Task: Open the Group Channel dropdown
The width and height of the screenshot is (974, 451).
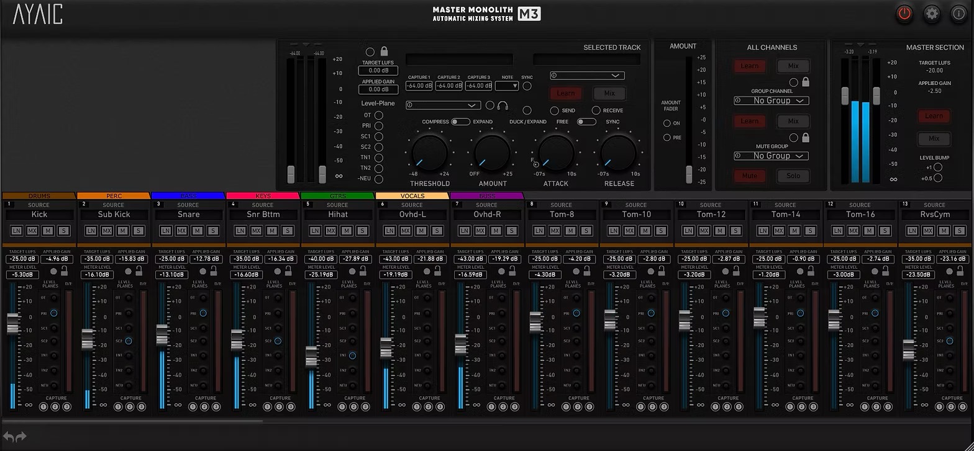Action: tap(771, 100)
